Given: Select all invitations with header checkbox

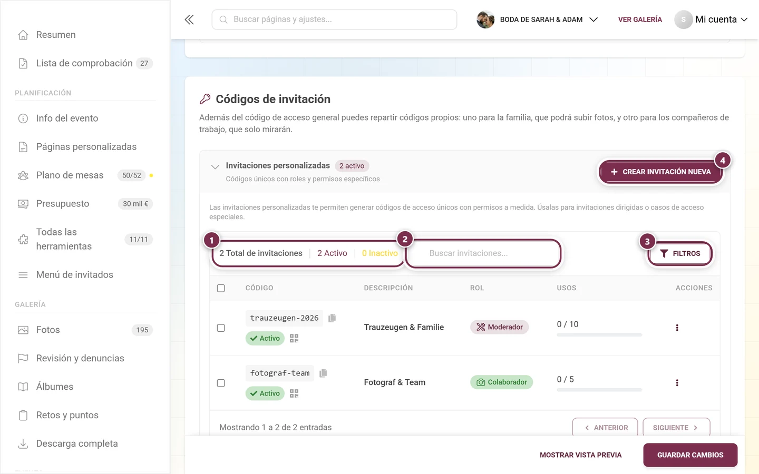Looking at the screenshot, I should pos(221,288).
